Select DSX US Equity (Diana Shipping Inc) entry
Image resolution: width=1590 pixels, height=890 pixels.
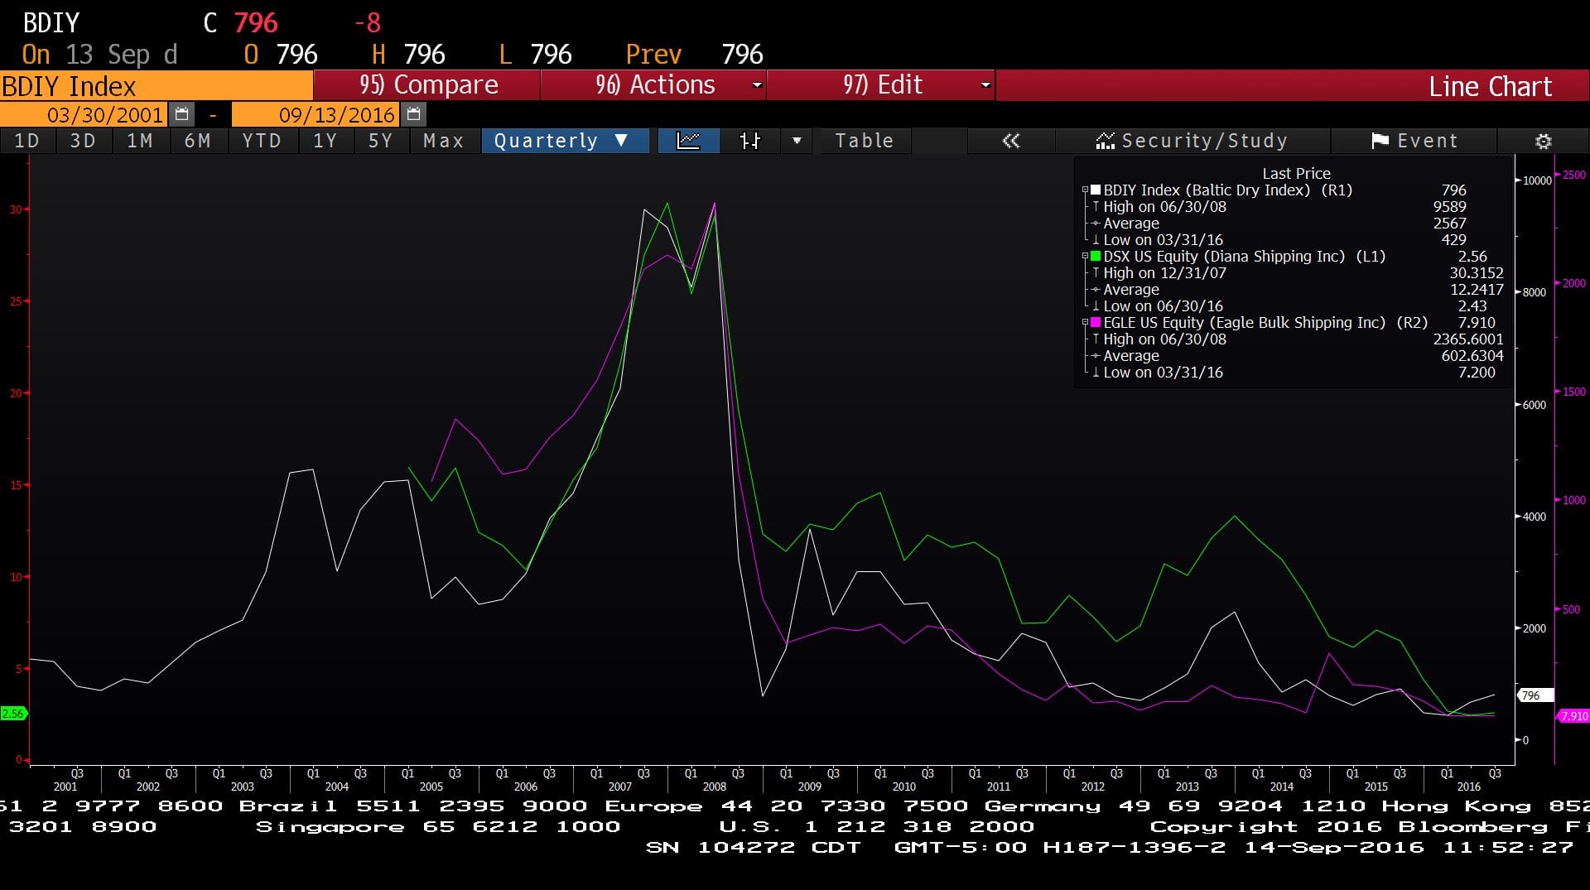pos(1244,257)
